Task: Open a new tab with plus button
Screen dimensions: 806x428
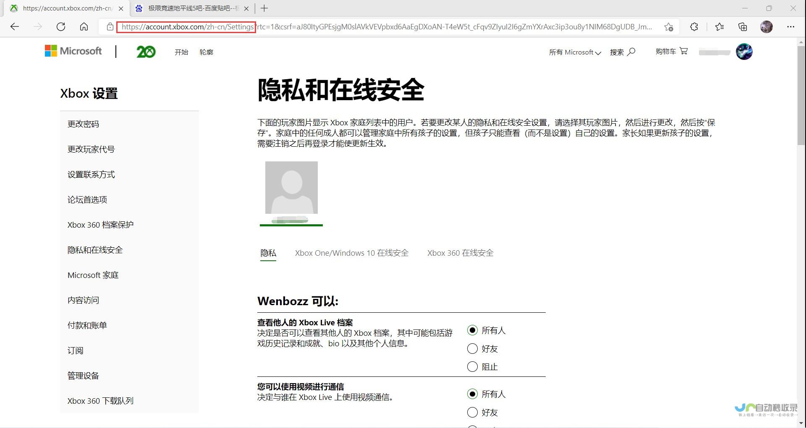Action: pyautogui.click(x=264, y=8)
